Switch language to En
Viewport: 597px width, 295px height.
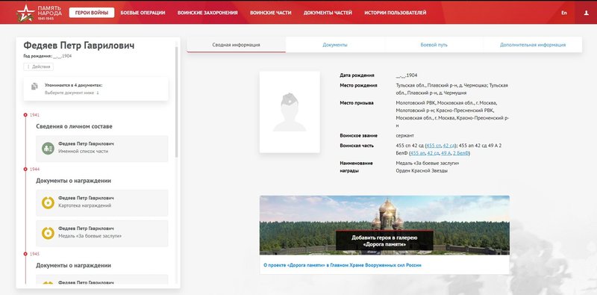[x=564, y=13]
